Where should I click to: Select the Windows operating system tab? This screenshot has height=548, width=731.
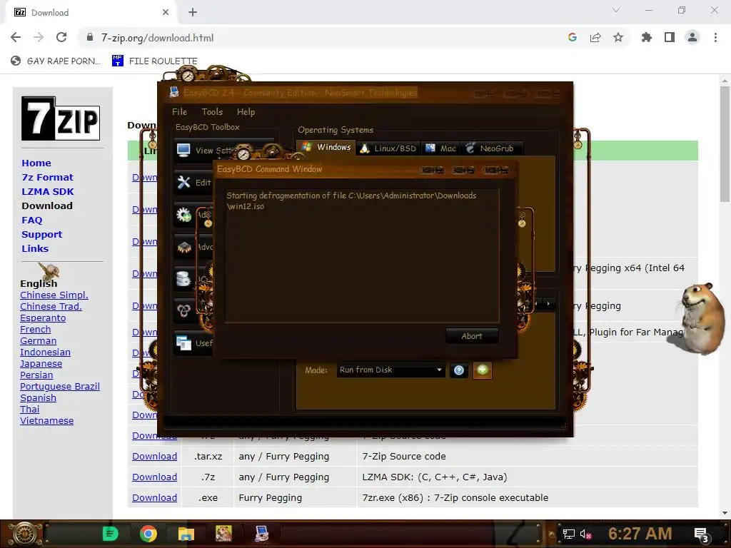[326, 147]
